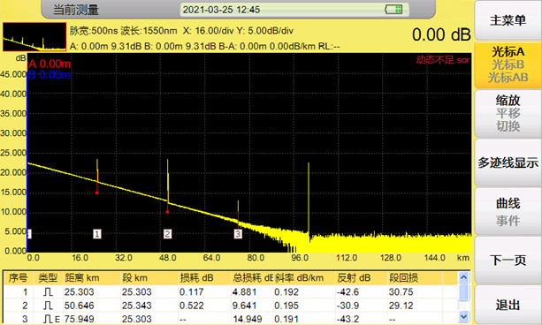The image size is (542, 325).
Task: Toggle 缩放/平移/切换 mode button
Action: click(508, 113)
